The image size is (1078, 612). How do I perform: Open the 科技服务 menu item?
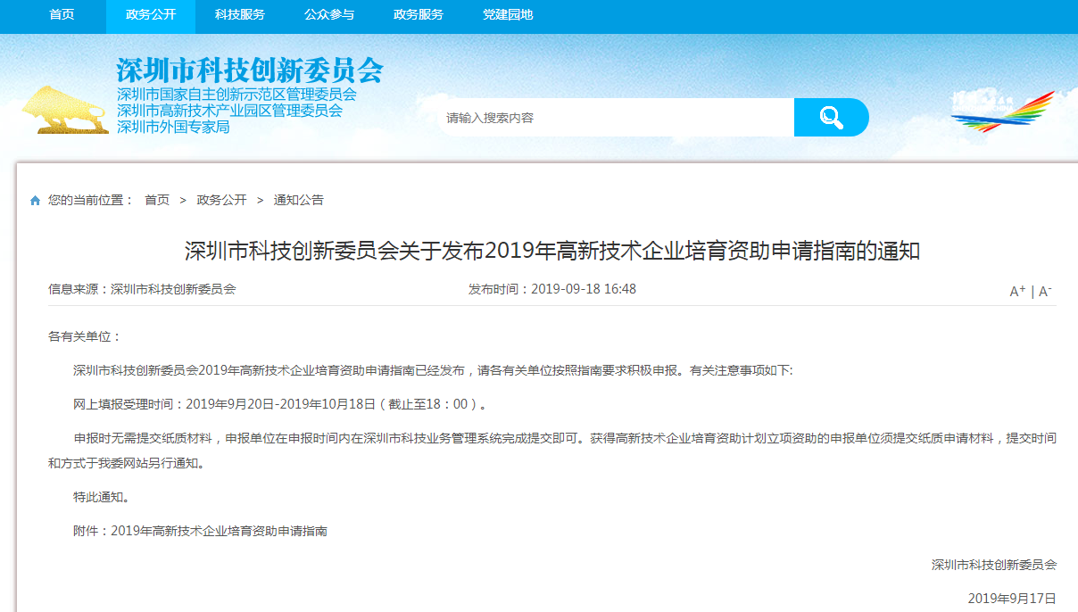pyautogui.click(x=240, y=15)
